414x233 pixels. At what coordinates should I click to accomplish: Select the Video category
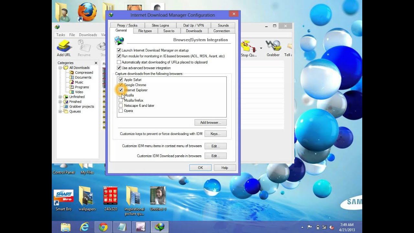[x=77, y=92]
